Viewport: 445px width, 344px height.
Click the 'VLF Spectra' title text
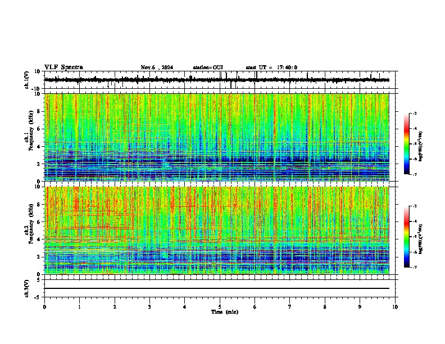click(x=63, y=67)
